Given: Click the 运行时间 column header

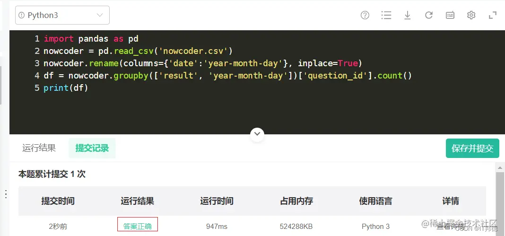Looking at the screenshot, I should coord(217,201).
